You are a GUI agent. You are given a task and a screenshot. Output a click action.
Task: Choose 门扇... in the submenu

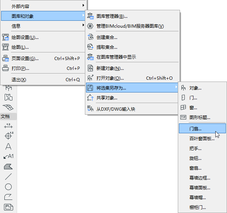(x=202, y=129)
